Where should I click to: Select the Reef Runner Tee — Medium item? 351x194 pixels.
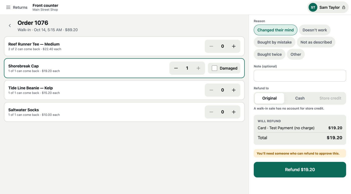34,44
